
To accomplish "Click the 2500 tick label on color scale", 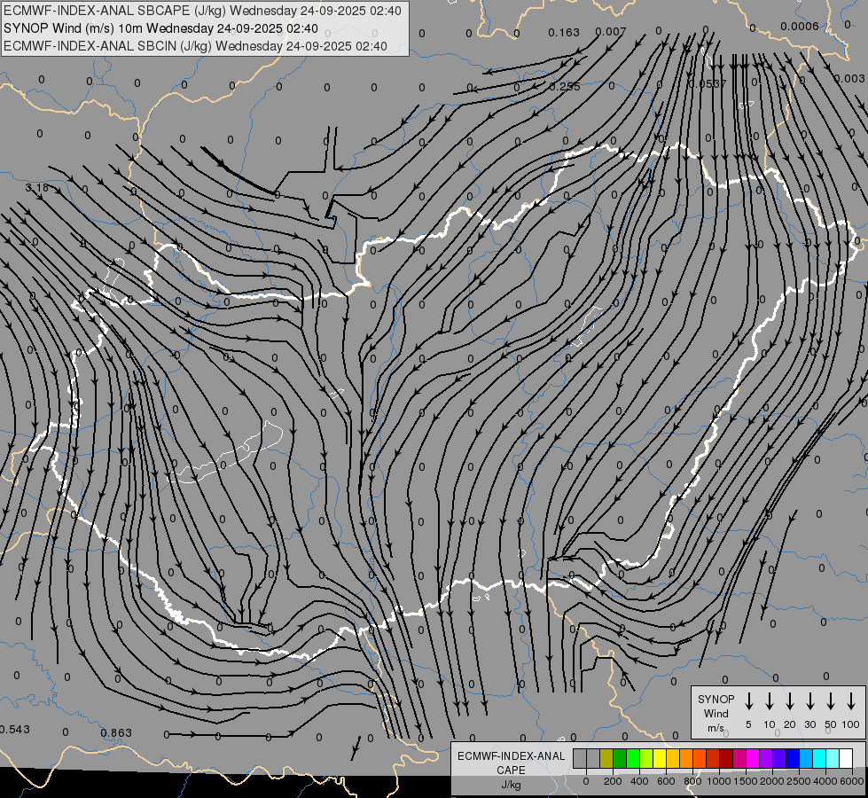I will [x=798, y=781].
